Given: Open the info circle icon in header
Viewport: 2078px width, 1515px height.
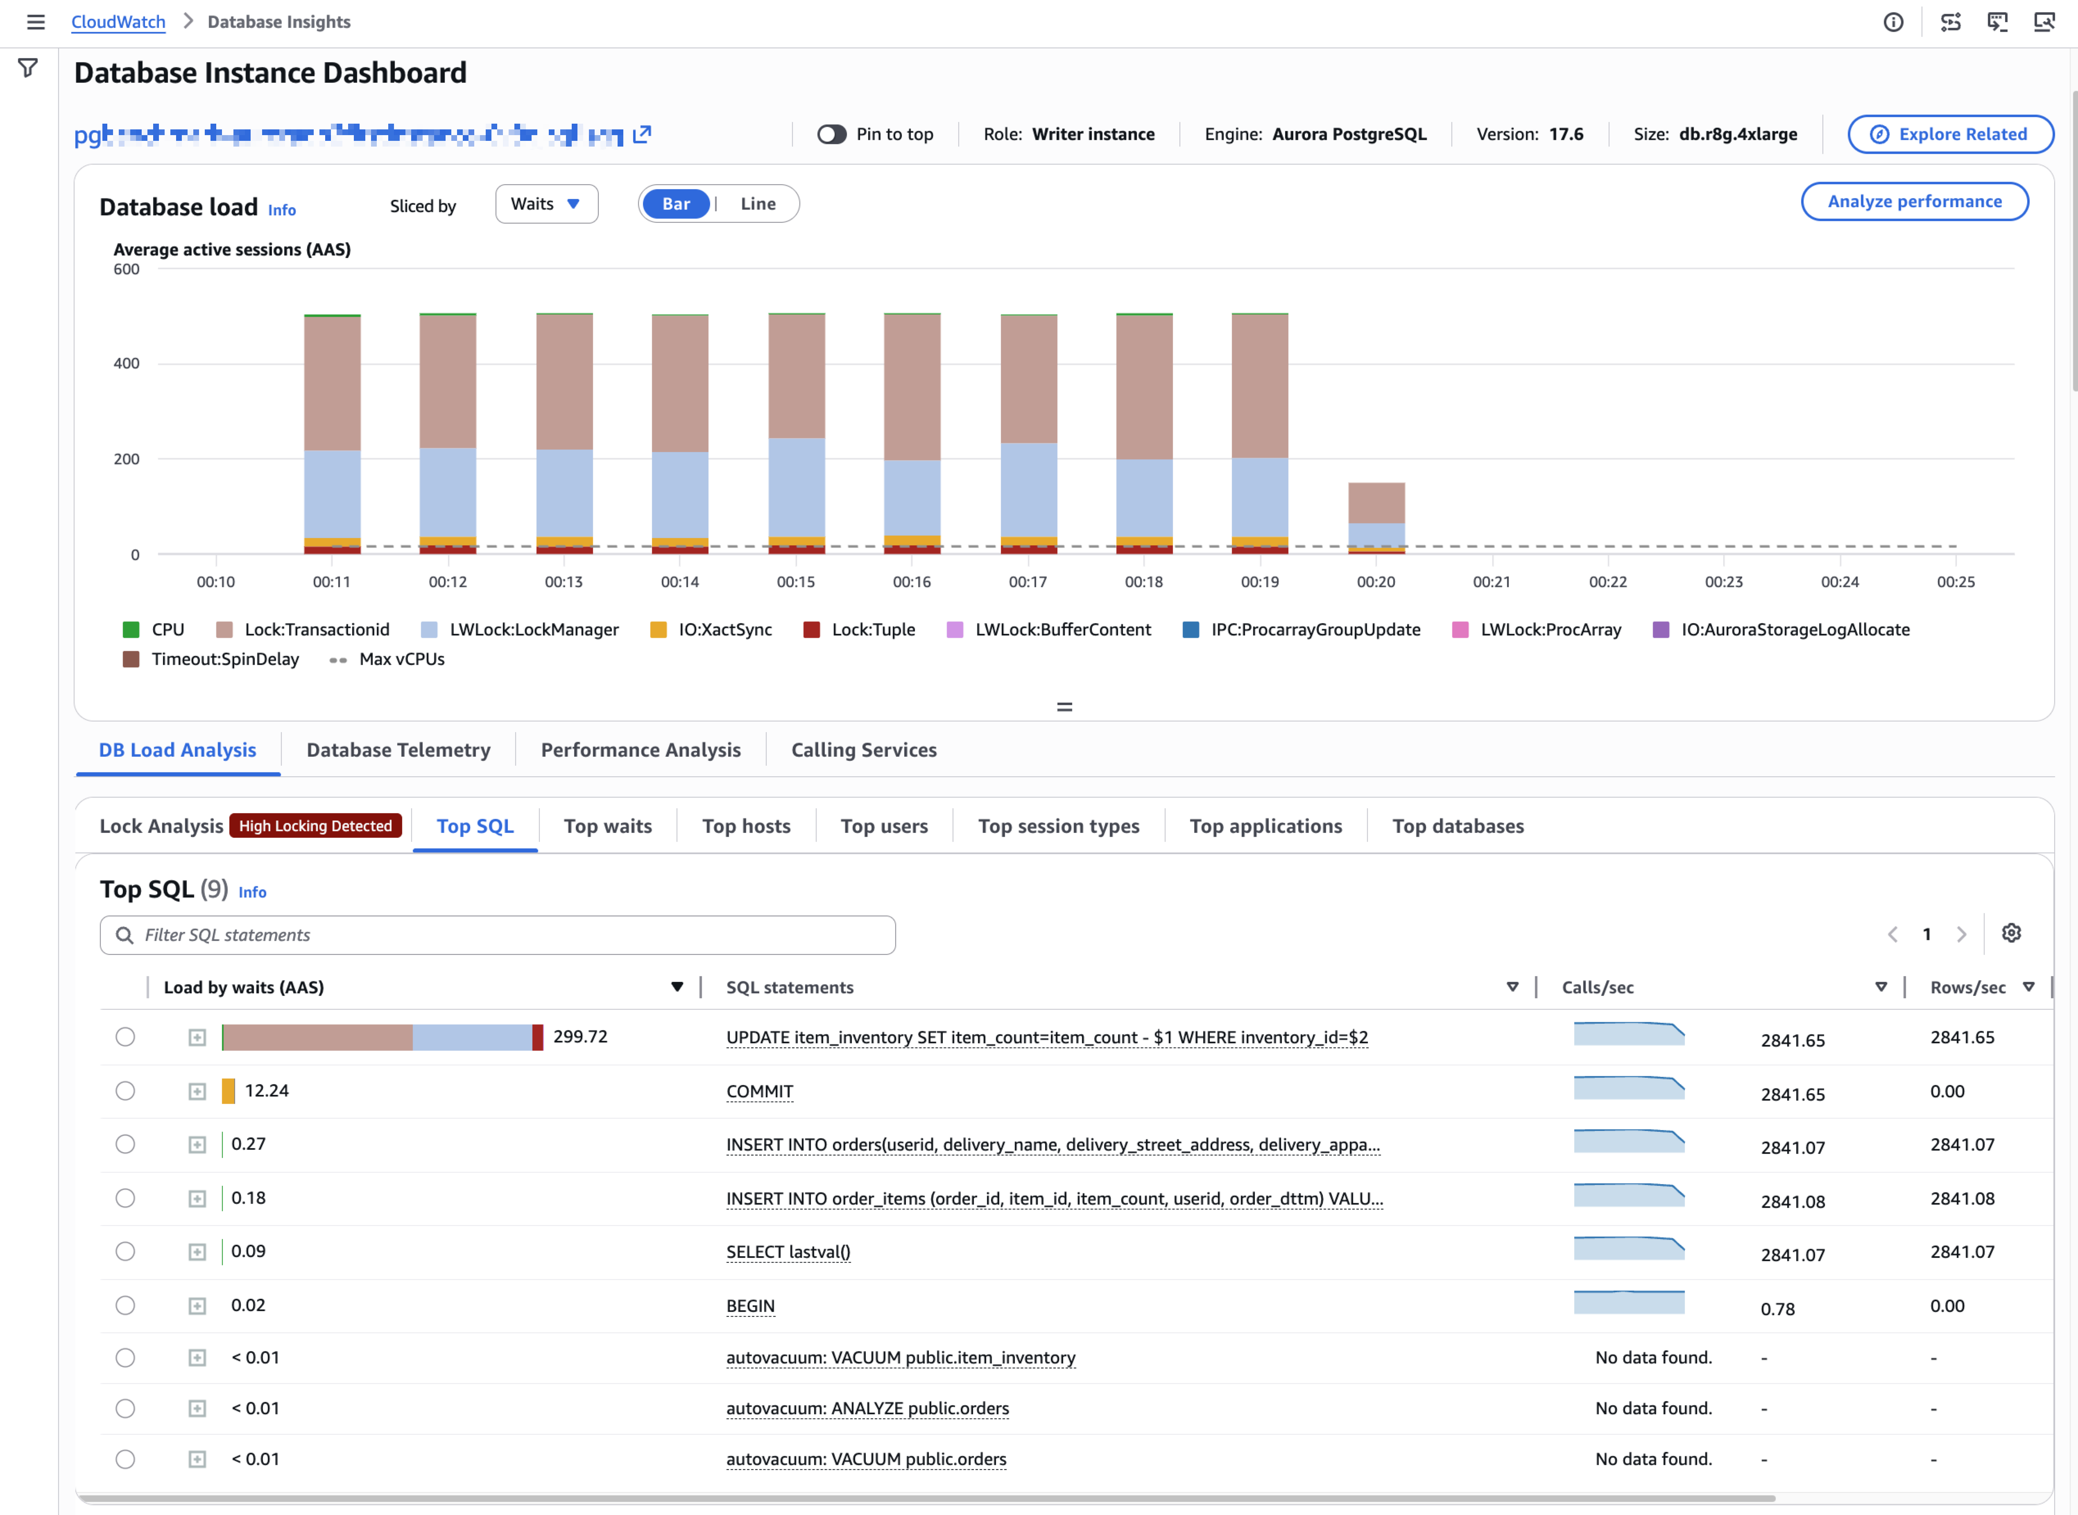Looking at the screenshot, I should point(1893,22).
